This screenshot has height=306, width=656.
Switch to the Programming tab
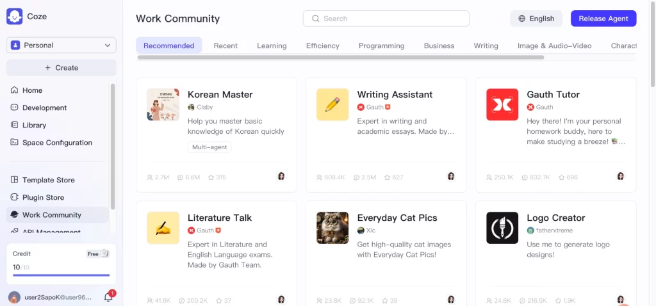[382, 45]
